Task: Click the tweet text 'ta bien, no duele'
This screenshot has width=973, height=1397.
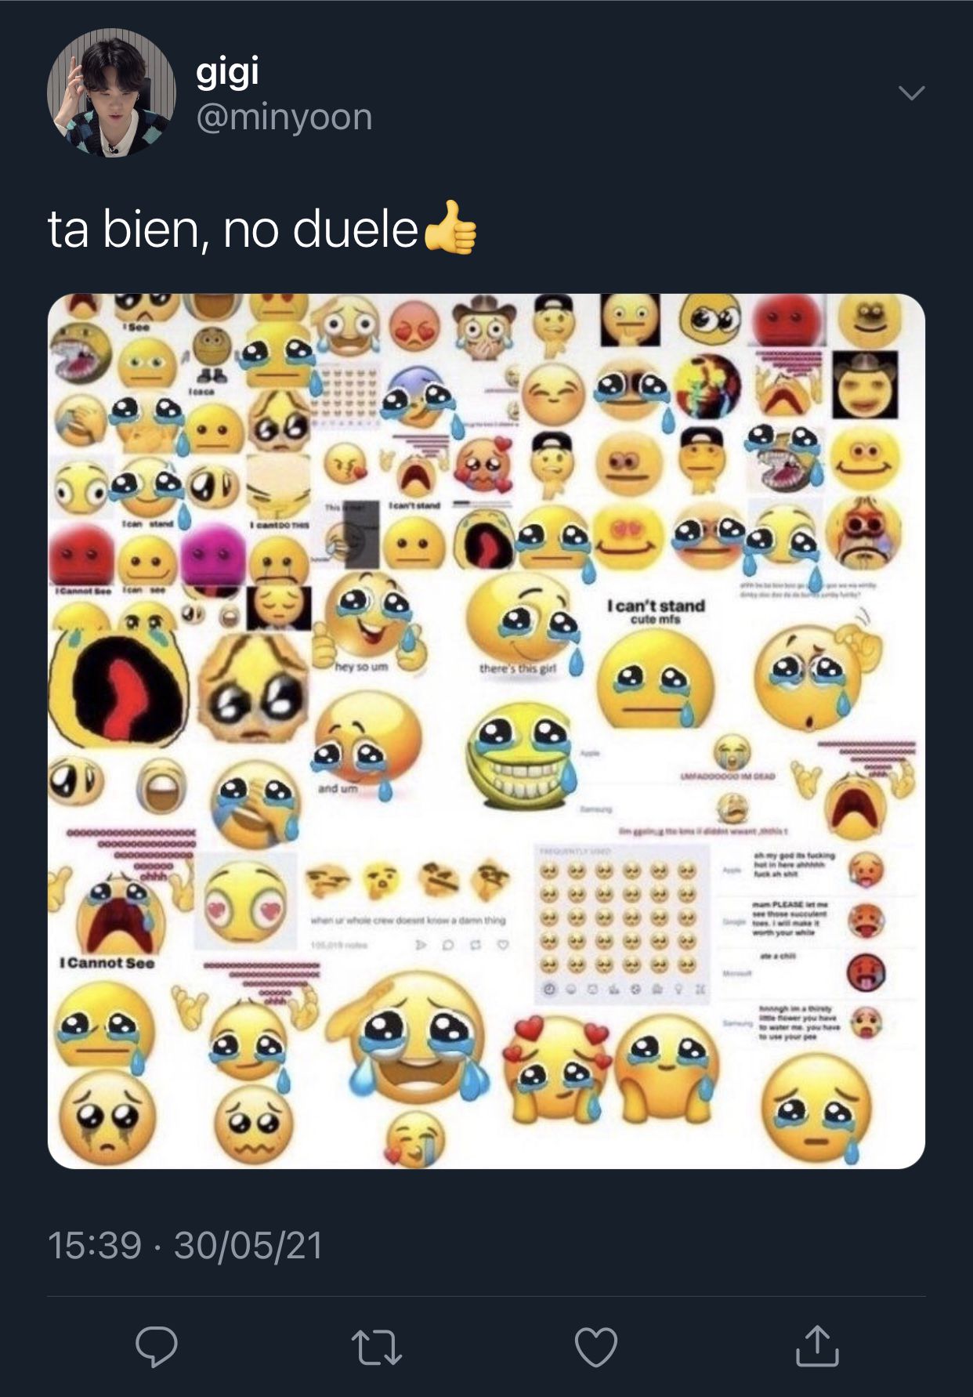Action: (x=233, y=230)
